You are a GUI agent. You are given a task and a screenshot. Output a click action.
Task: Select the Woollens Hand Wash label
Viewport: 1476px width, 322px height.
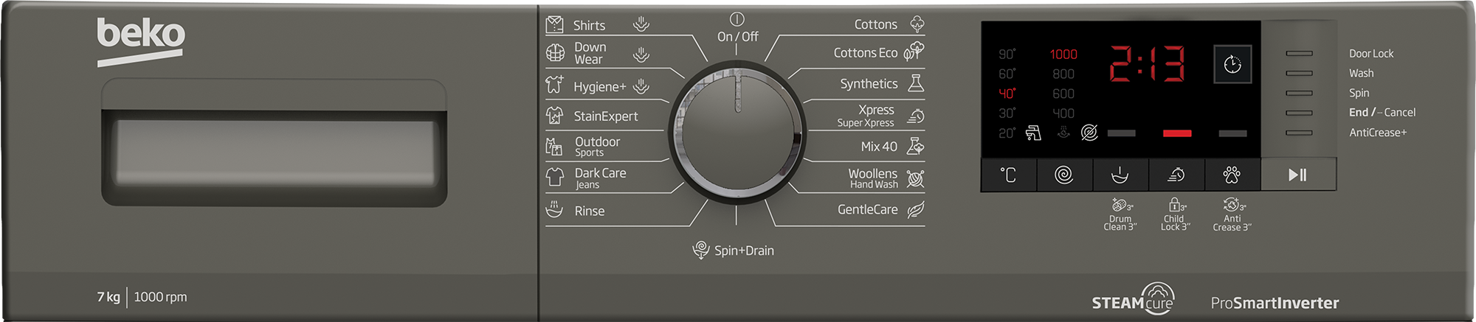872,178
